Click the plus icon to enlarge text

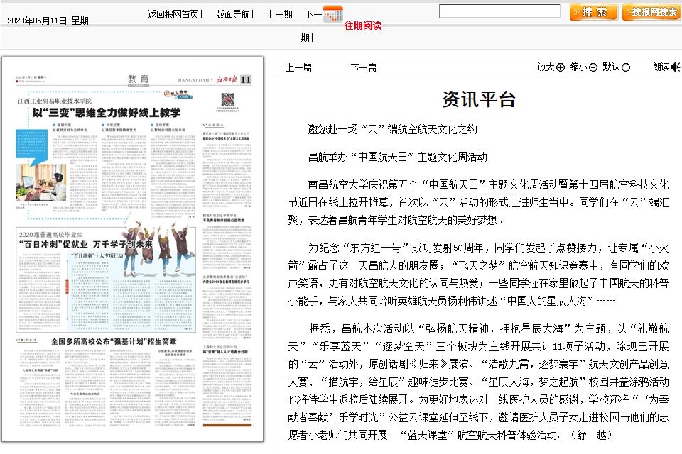coord(561,67)
